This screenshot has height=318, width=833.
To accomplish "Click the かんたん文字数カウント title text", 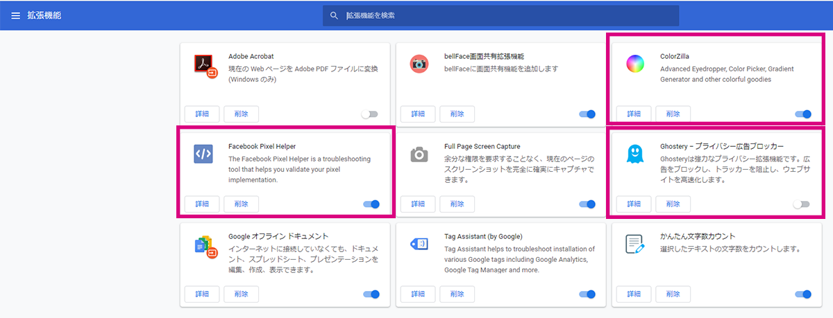I will click(698, 236).
